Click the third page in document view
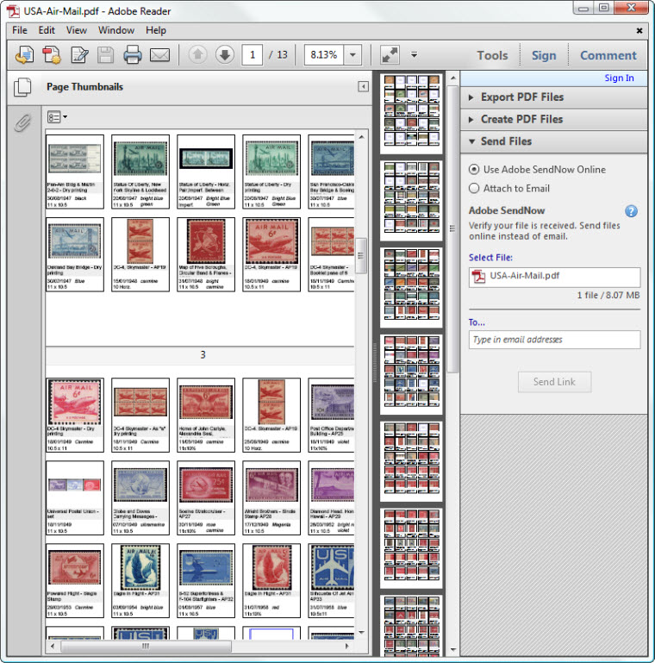Screen dimensions: 655x663 (x=411, y=288)
